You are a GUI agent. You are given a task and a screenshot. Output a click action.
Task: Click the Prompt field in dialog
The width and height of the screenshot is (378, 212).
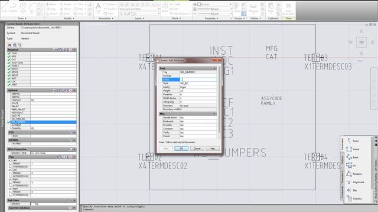tap(198, 76)
